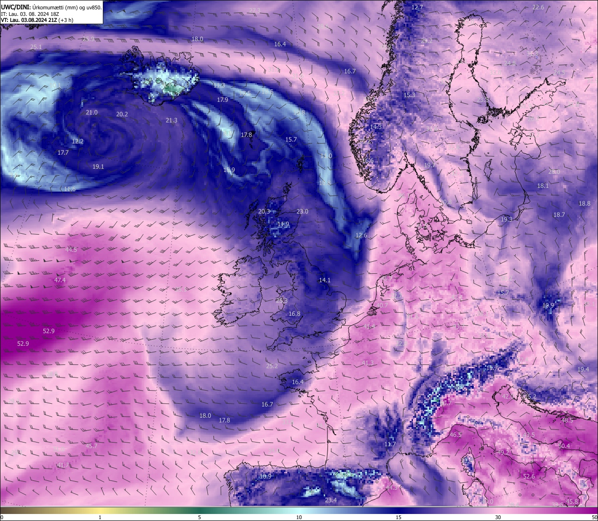Click the 46.5 value label
The height and width of the screenshot is (521, 598).
pos(455,435)
